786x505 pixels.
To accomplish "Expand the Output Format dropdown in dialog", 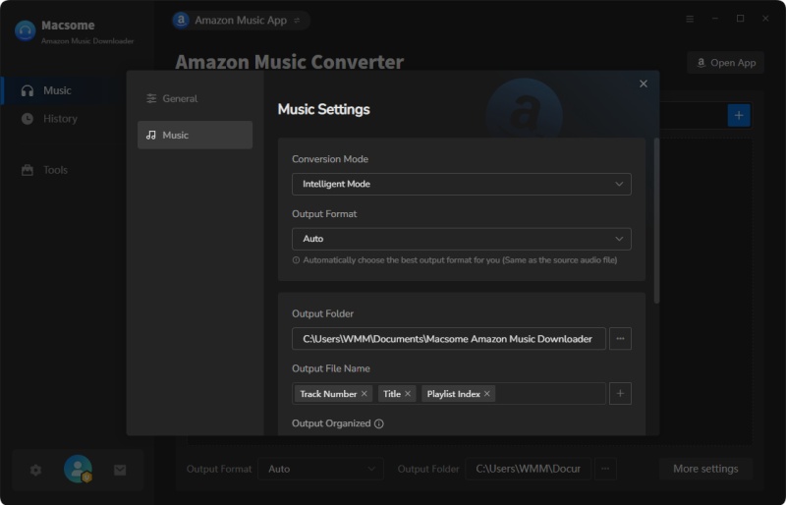I will click(x=461, y=239).
